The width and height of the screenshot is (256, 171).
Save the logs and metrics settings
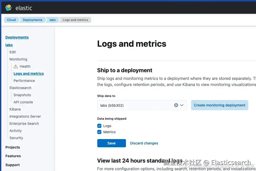[112, 143]
